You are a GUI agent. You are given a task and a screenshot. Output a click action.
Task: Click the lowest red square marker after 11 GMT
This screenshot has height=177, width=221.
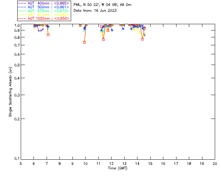[x=103, y=39]
